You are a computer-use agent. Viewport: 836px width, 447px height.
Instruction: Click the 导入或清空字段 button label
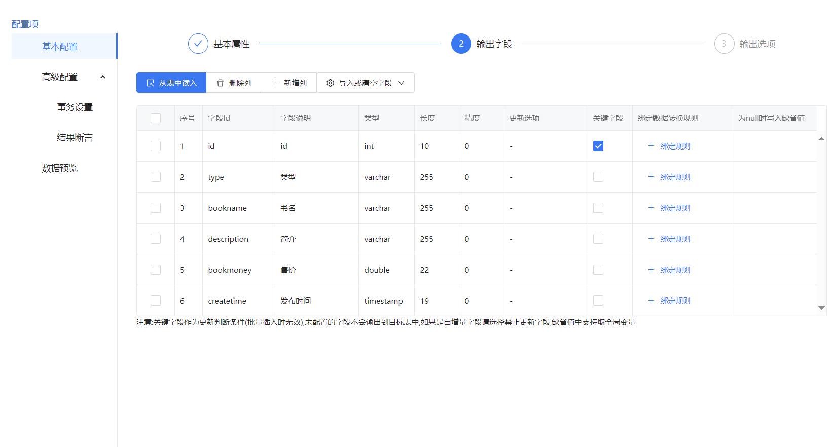(366, 83)
